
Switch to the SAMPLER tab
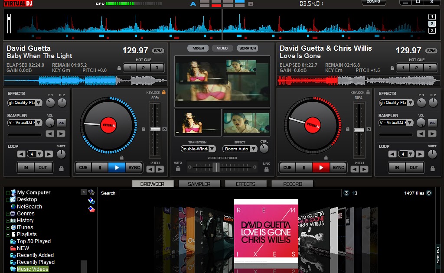pos(199,183)
